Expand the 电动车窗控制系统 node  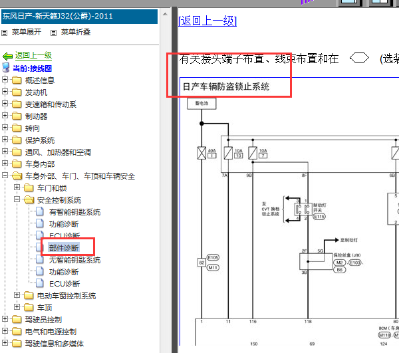point(17,294)
